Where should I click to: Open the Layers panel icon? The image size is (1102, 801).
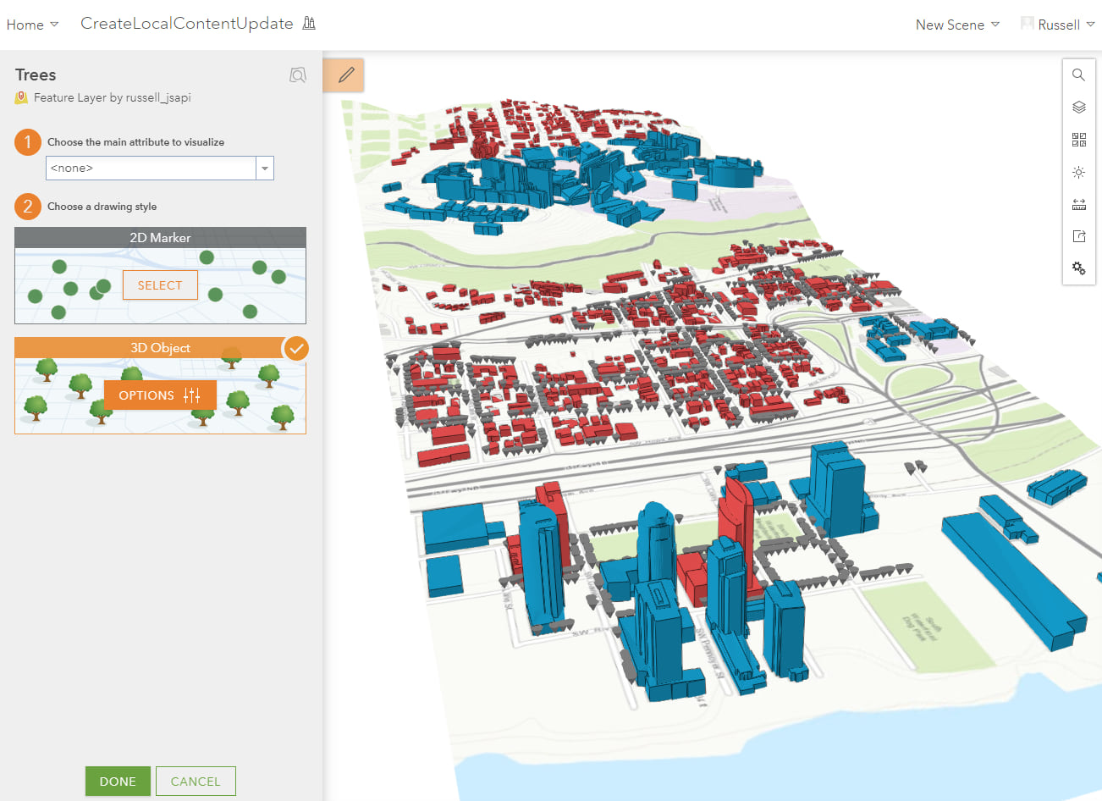click(1078, 108)
